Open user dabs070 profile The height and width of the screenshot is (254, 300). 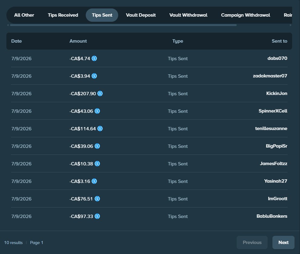tap(277, 58)
